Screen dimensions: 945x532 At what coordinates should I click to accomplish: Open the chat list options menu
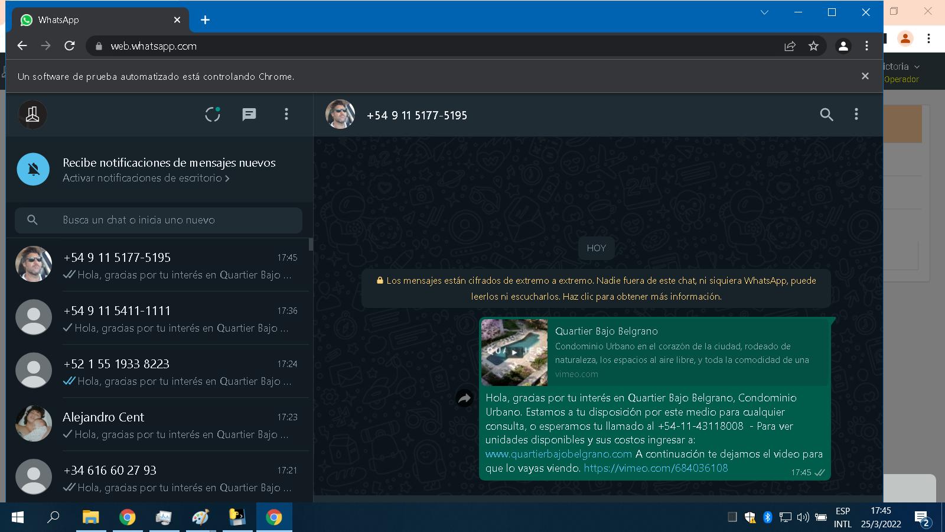coord(286,114)
